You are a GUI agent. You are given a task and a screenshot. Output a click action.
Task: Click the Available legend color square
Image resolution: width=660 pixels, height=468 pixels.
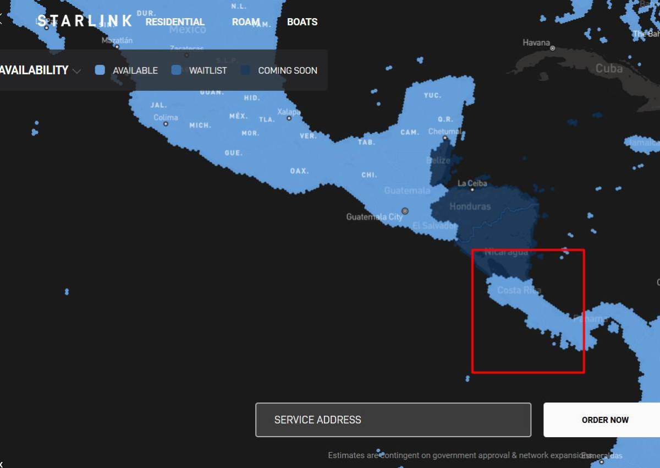coord(100,70)
